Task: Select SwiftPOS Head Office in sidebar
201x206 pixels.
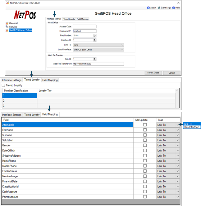Action: tap(21, 30)
